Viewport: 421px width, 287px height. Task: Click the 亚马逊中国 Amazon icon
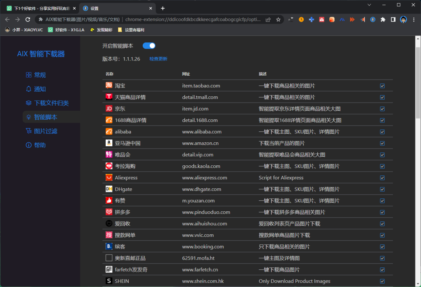point(109,143)
